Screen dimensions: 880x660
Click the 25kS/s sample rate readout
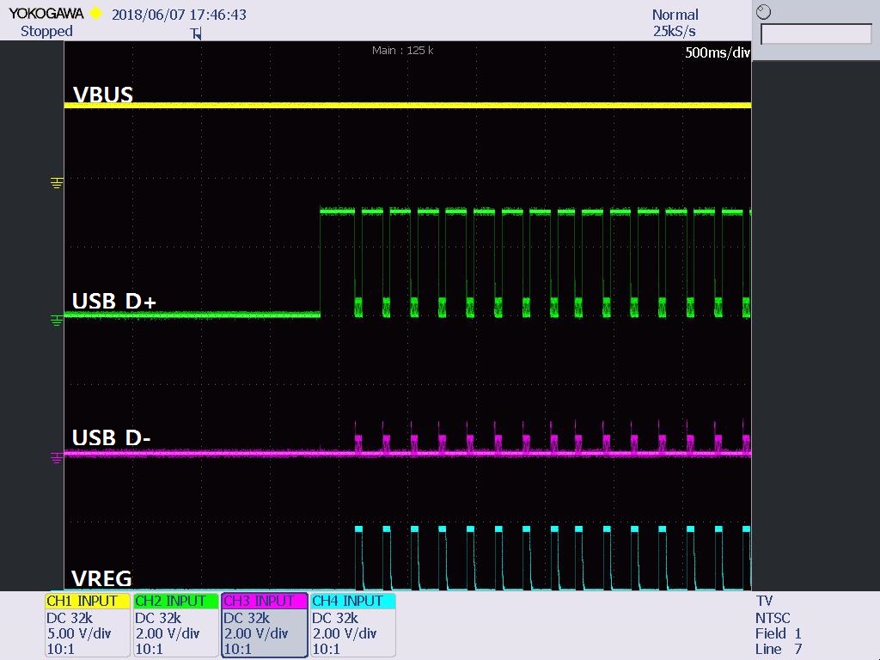674,32
